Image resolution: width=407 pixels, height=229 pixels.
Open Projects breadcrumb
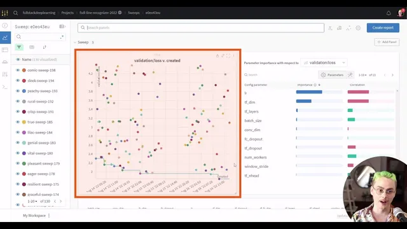tap(67, 13)
